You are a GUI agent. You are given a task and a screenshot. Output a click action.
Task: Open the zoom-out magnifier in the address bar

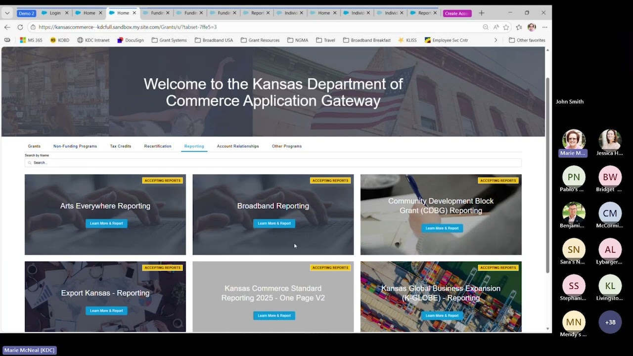(x=486, y=27)
